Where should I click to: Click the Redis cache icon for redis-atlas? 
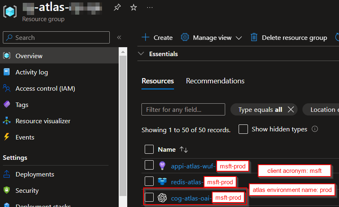[162, 181]
